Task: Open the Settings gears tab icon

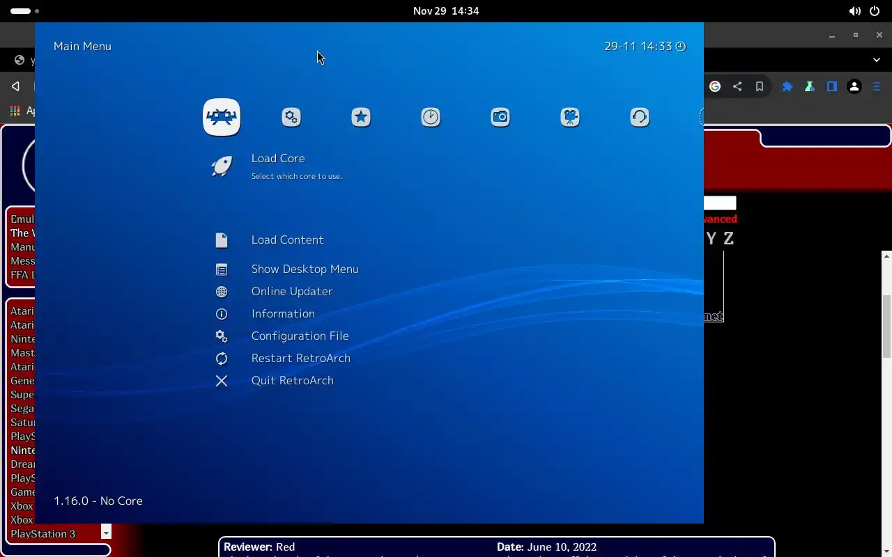Action: pos(291,117)
